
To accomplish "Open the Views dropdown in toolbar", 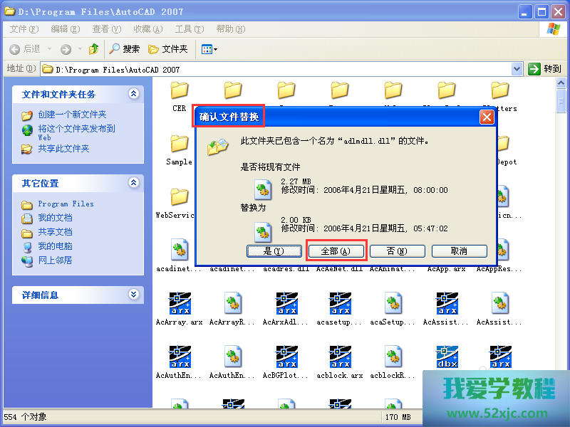I will tap(209, 49).
